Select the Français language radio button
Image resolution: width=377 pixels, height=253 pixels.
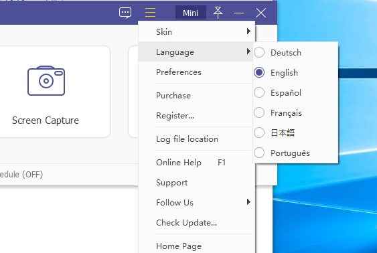point(259,112)
